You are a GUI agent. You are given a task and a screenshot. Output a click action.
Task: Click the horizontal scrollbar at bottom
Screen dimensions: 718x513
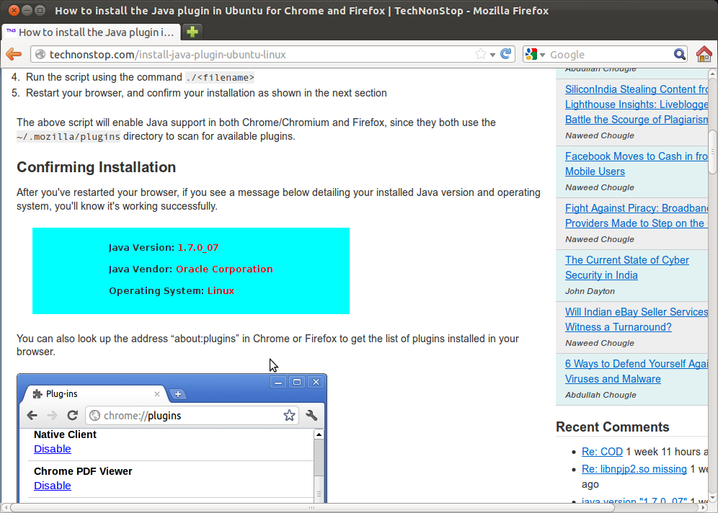click(311, 507)
